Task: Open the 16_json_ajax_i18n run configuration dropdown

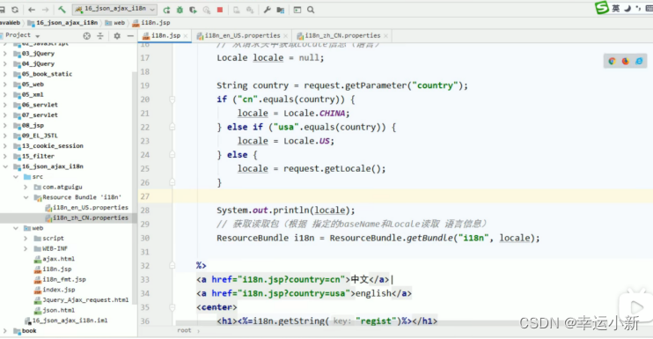Action: (x=114, y=9)
